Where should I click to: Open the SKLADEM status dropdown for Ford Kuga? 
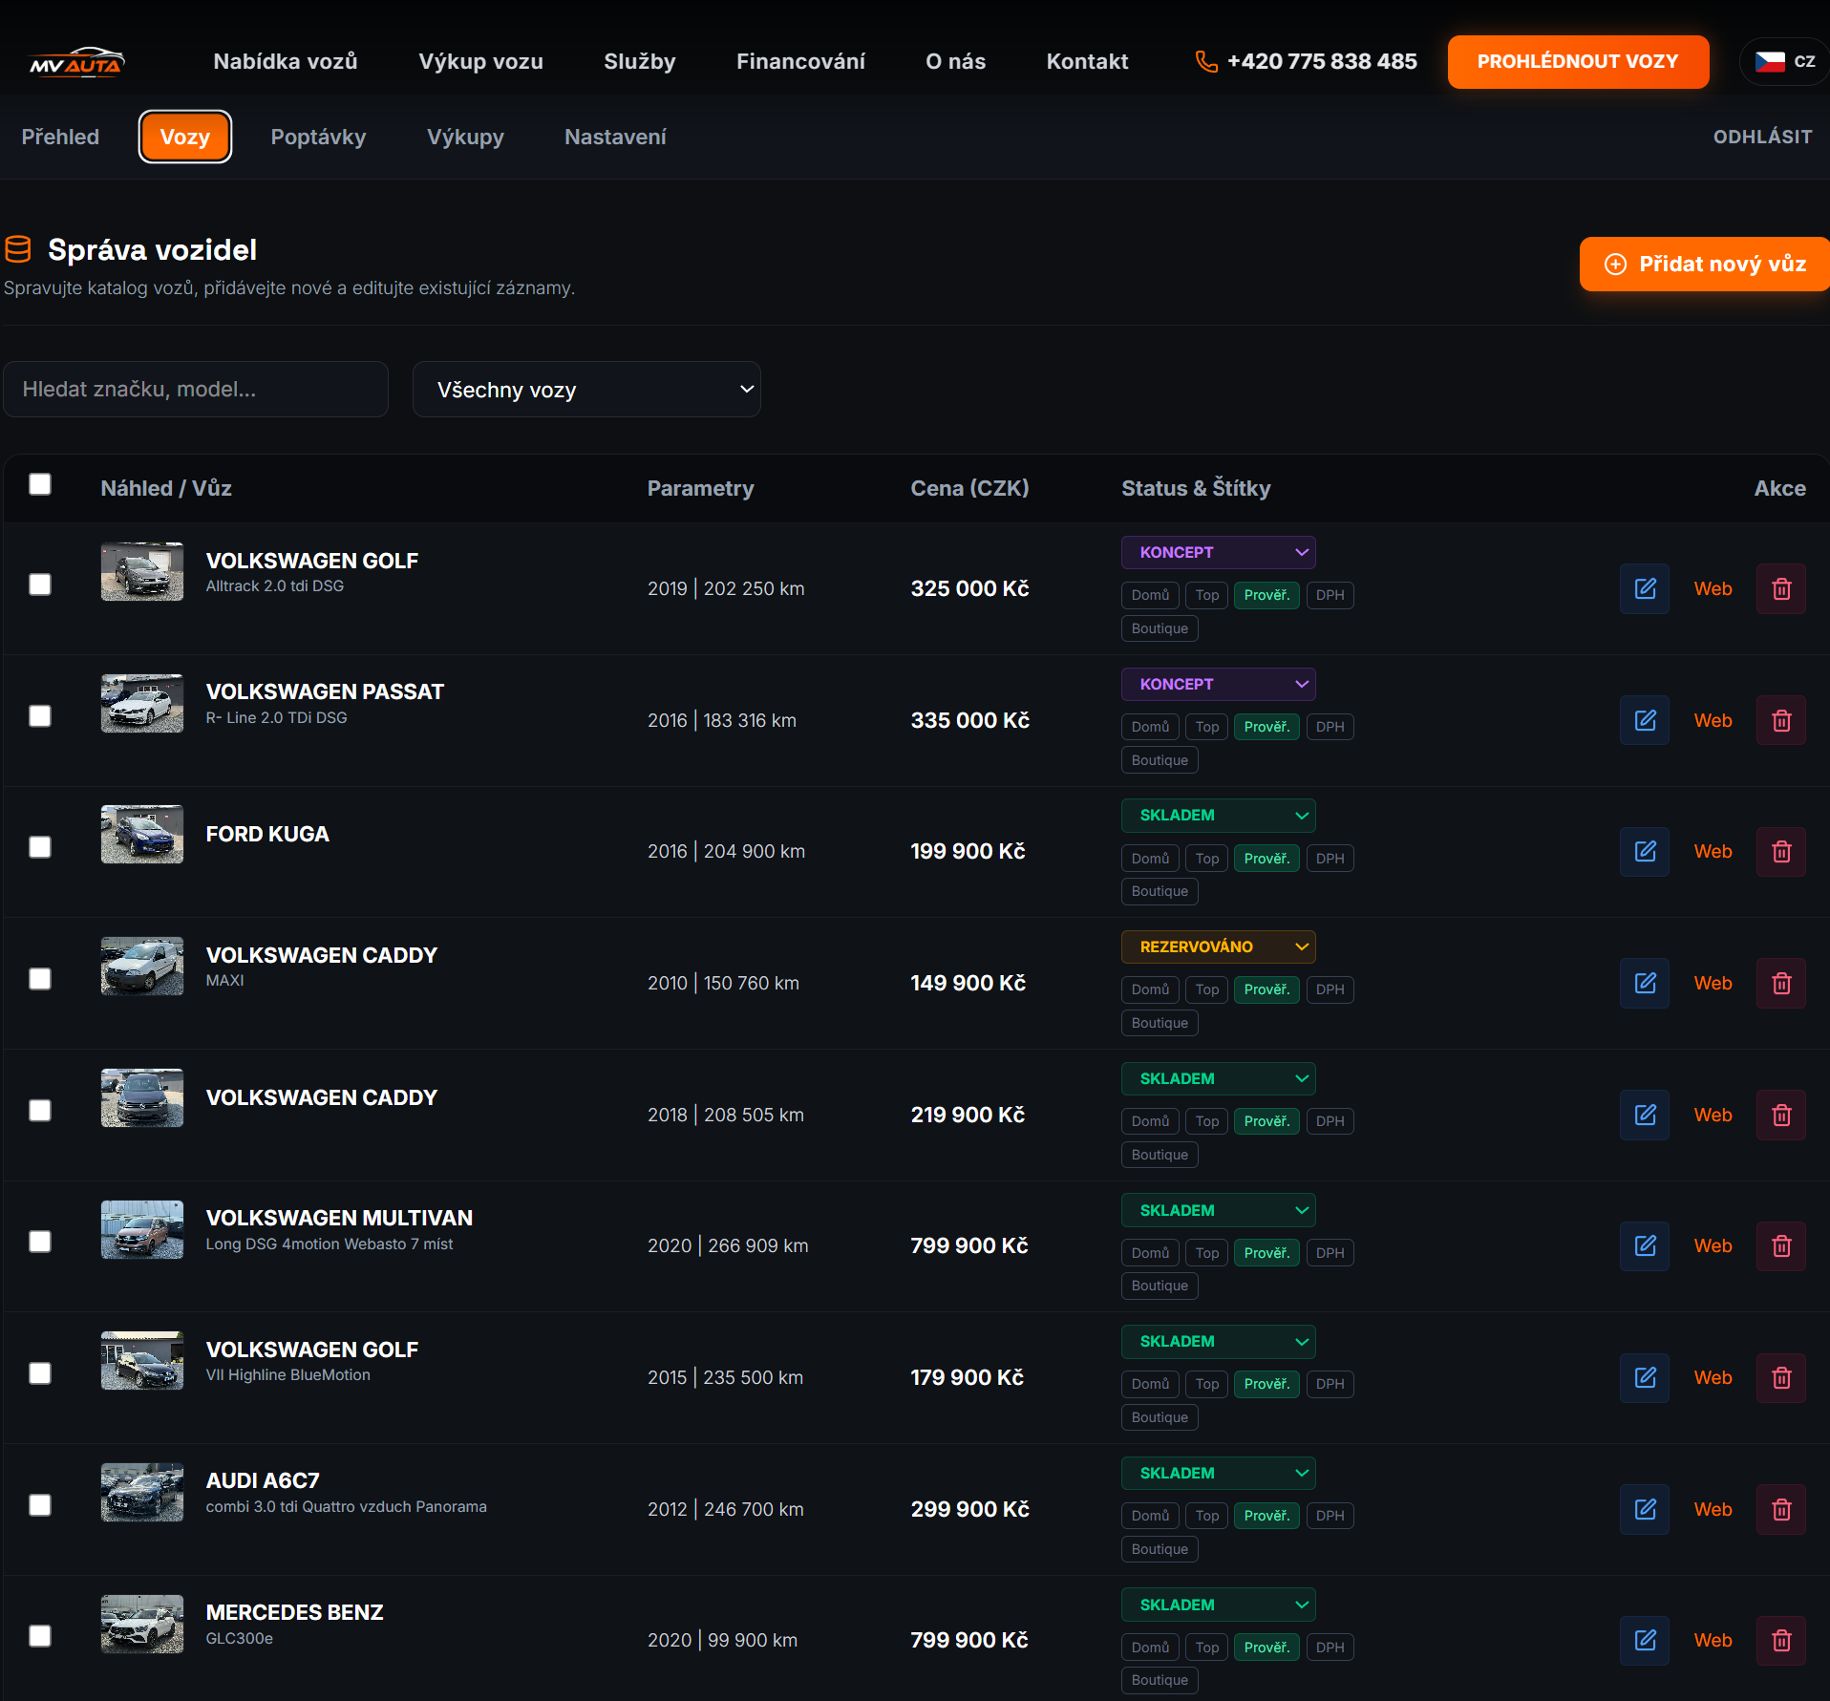1218,815
